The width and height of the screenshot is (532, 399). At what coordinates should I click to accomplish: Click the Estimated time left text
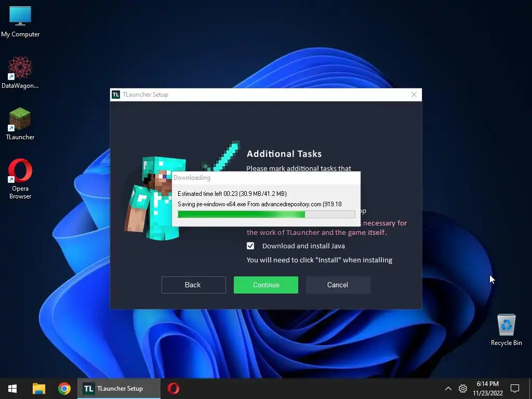click(x=232, y=194)
